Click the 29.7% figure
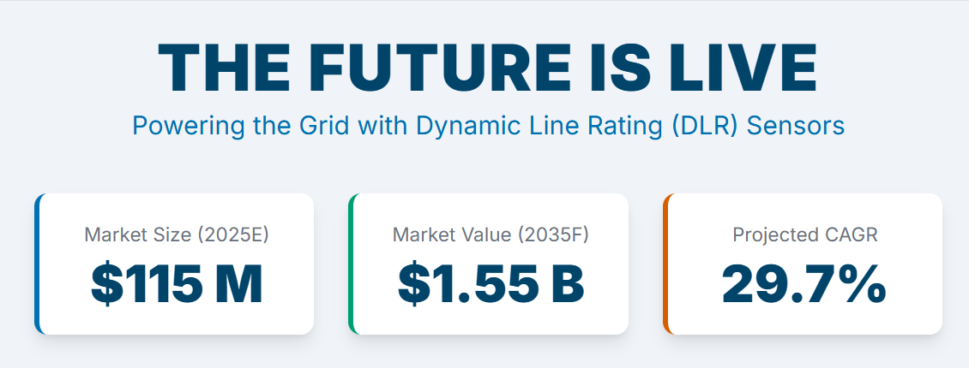Viewport: 969px width, 368px height. (804, 284)
